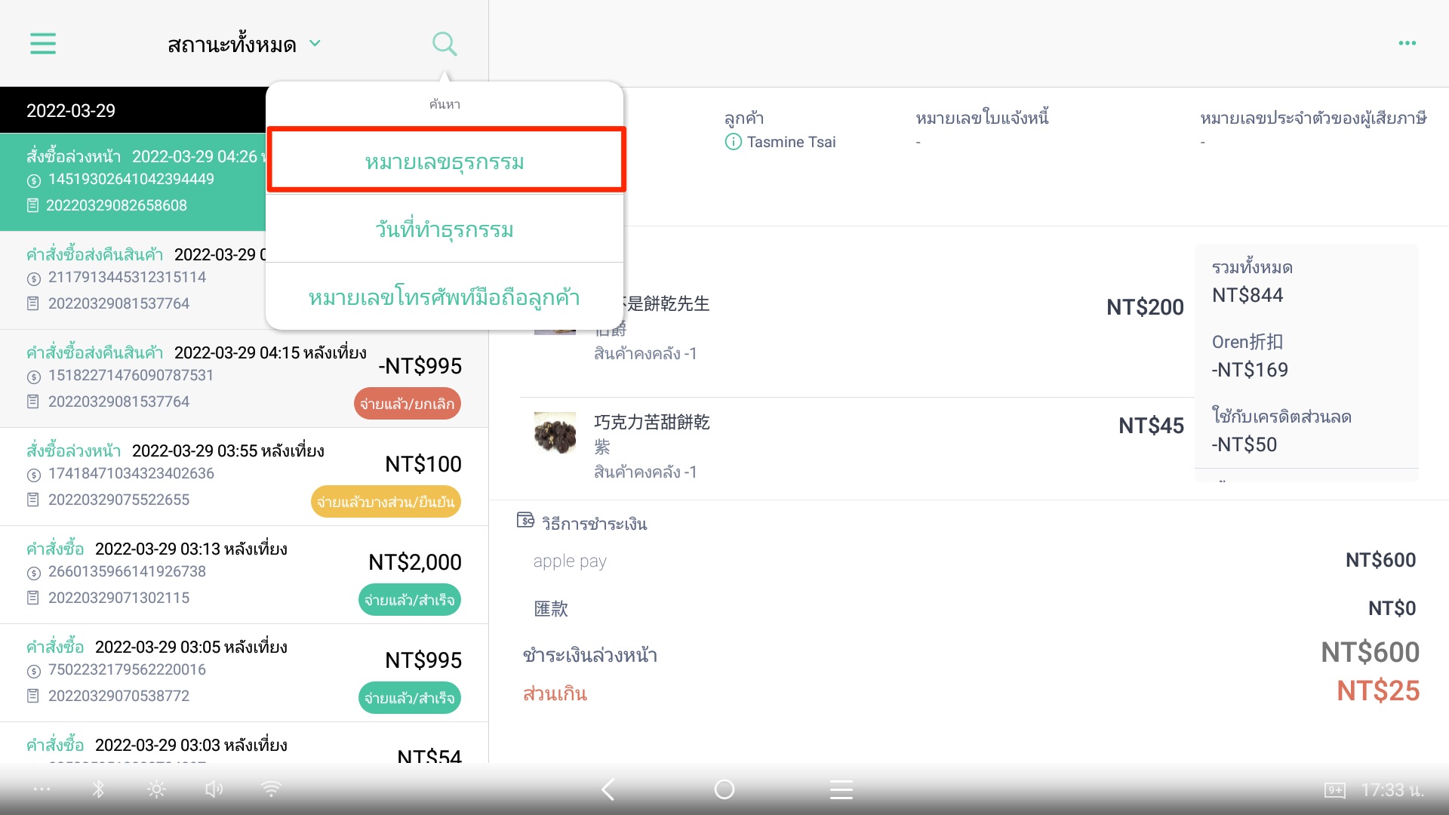Click the ใช้กับเครดิตส่วนลด -NT$50 line
The width and height of the screenshot is (1449, 815).
[1281, 431]
